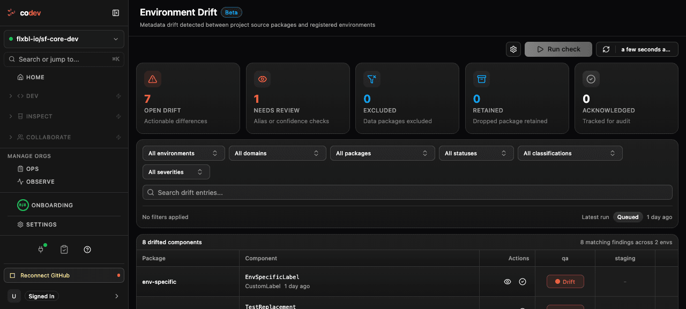Screen dimensions: 686x309
Task: Click the a few seconds ago refresh button
Action: click(637, 49)
